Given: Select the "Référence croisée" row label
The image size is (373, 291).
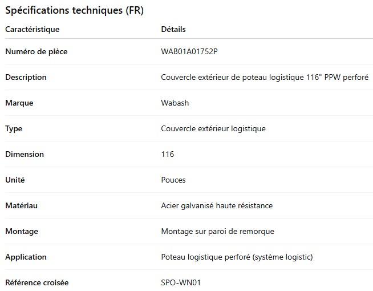Looking at the screenshot, I should [x=37, y=283].
